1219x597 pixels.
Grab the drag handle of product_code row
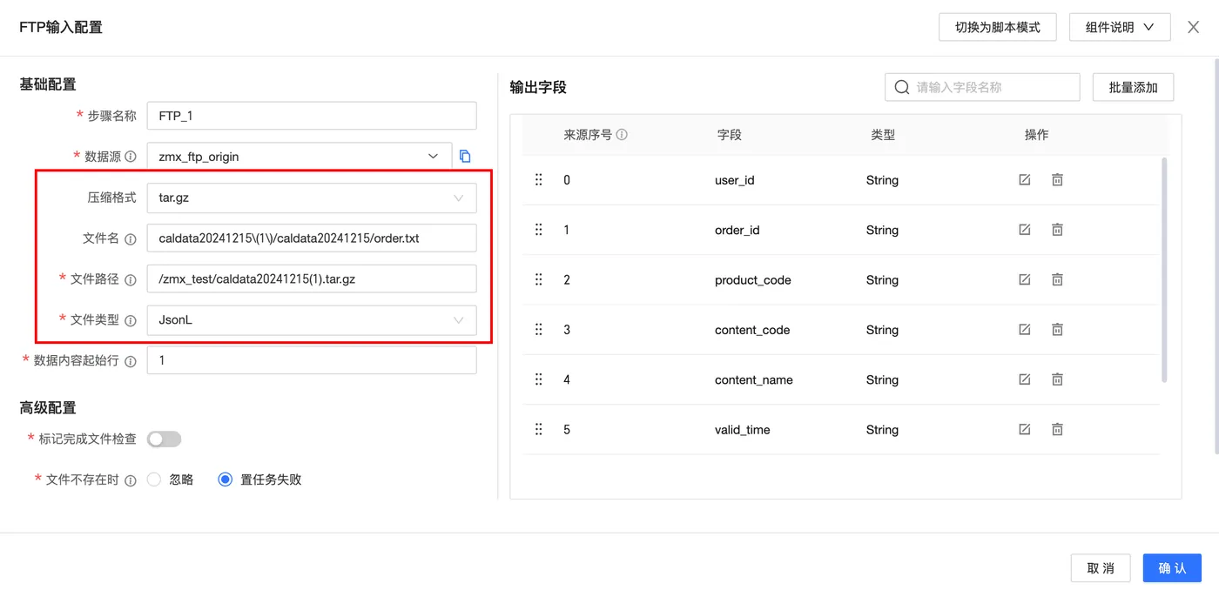[538, 279]
